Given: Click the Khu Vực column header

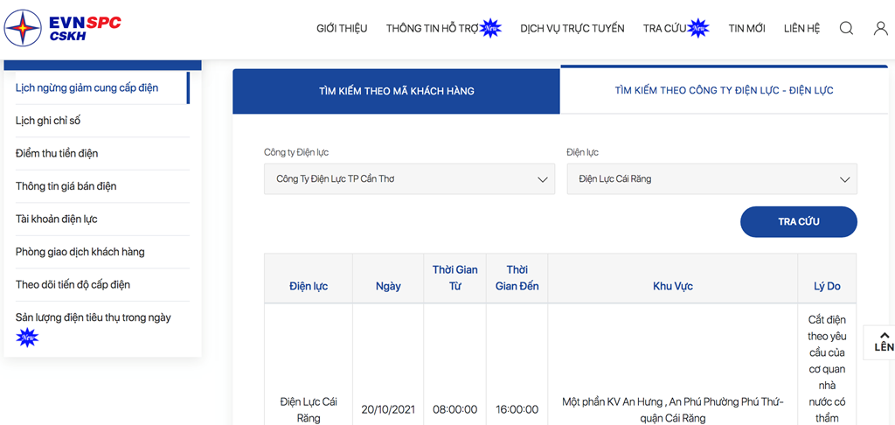Looking at the screenshot, I should pyautogui.click(x=673, y=286).
